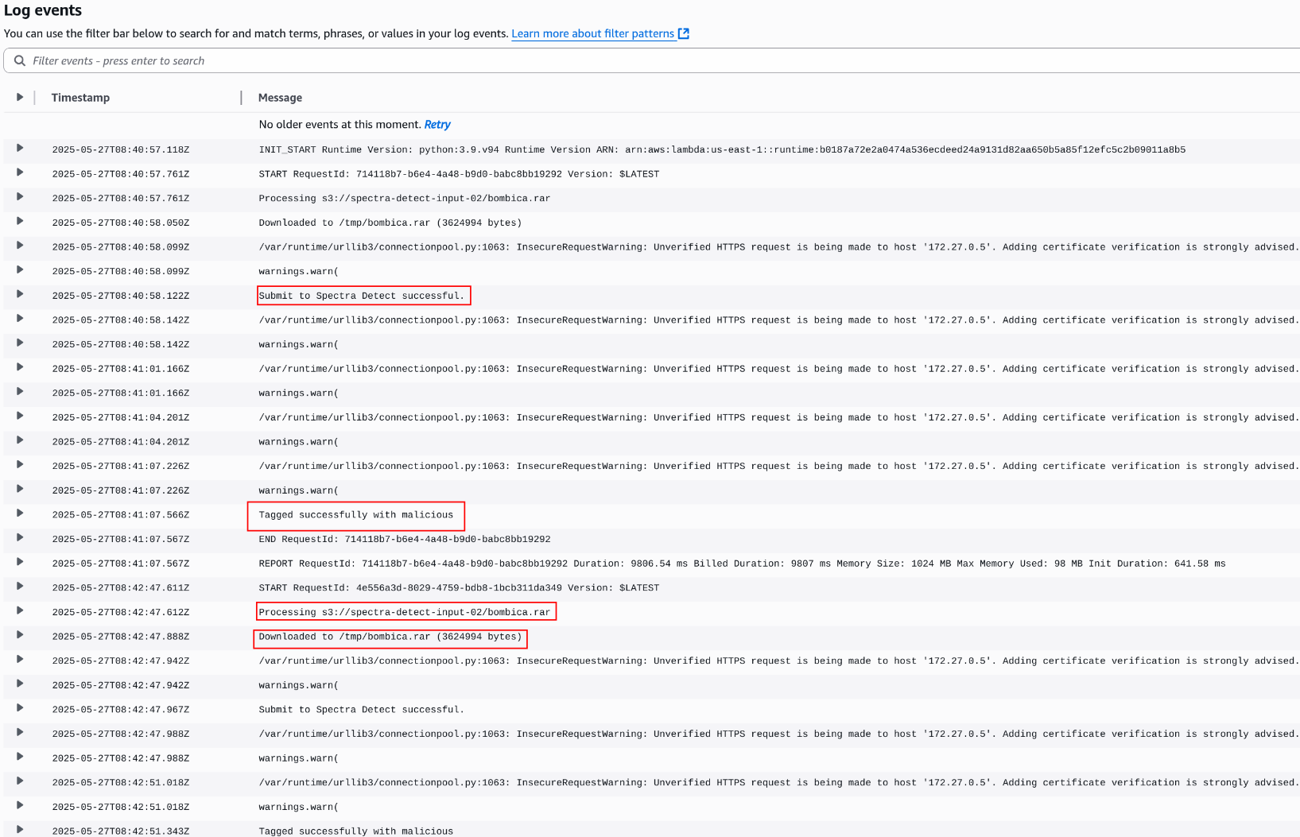Expand the 08:42:47.612Z Processing row
This screenshot has height=837, width=1300.
pos(20,610)
